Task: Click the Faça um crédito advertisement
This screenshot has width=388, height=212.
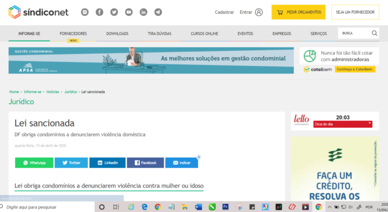Action: click(335, 169)
